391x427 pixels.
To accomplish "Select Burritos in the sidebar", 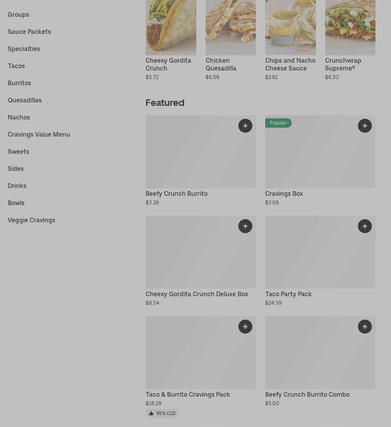I will pos(19,83).
